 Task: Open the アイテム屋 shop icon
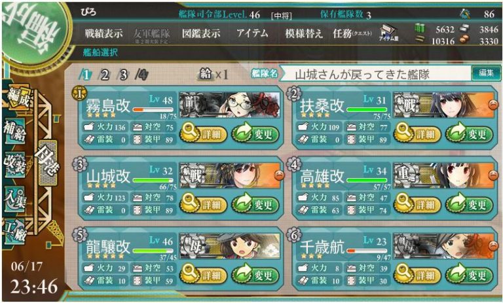click(x=388, y=33)
